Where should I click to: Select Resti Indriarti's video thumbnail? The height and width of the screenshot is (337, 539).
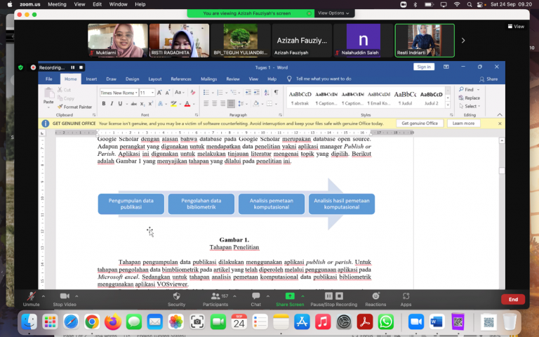coord(425,40)
